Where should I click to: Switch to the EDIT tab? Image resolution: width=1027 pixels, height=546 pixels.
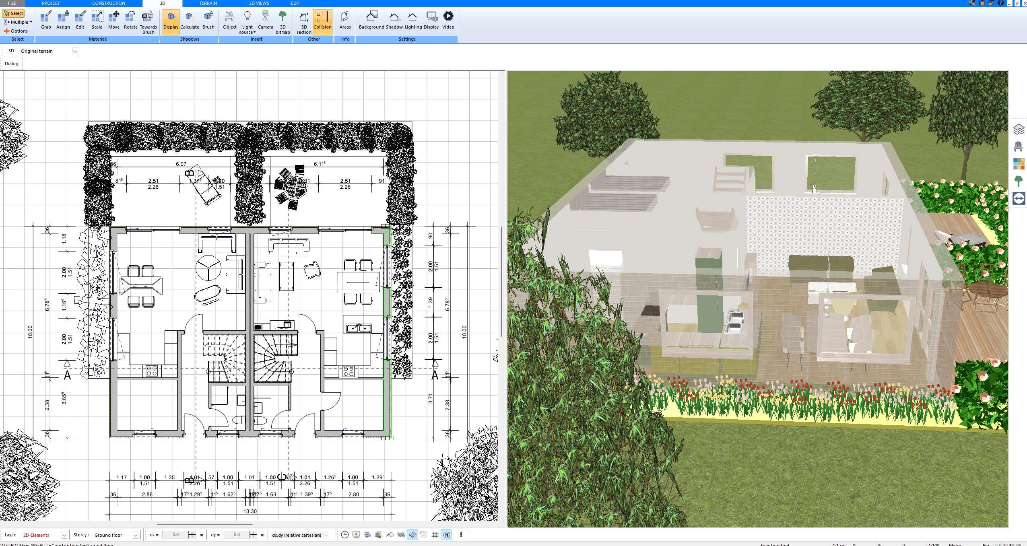tap(295, 3)
